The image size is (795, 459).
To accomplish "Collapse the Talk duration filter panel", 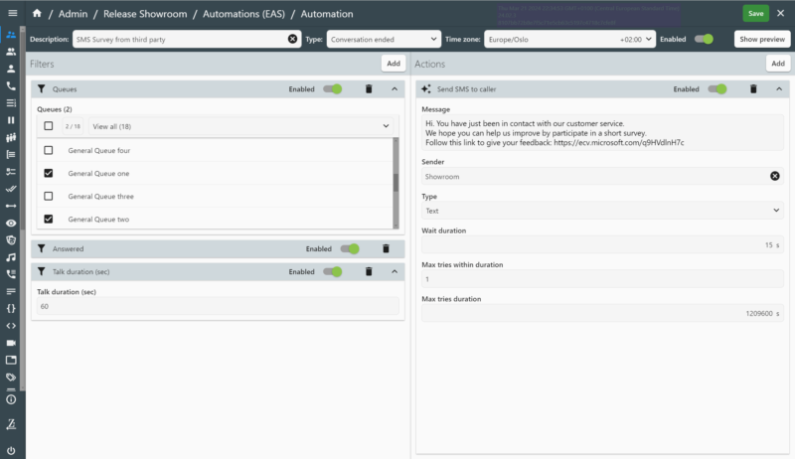I will 393,271.
